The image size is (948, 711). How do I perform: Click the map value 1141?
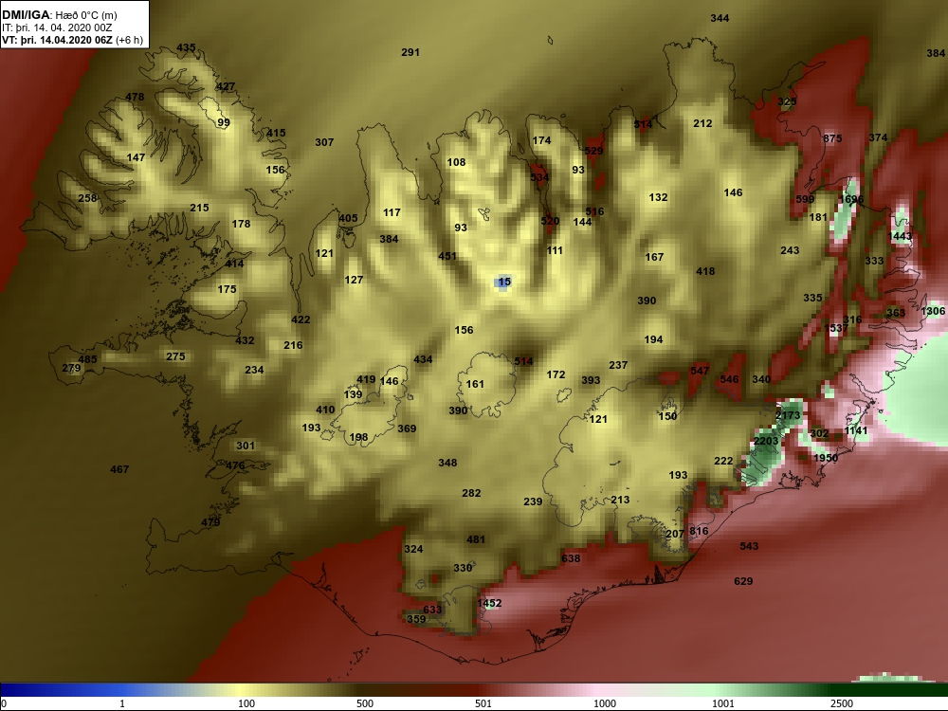point(856,431)
